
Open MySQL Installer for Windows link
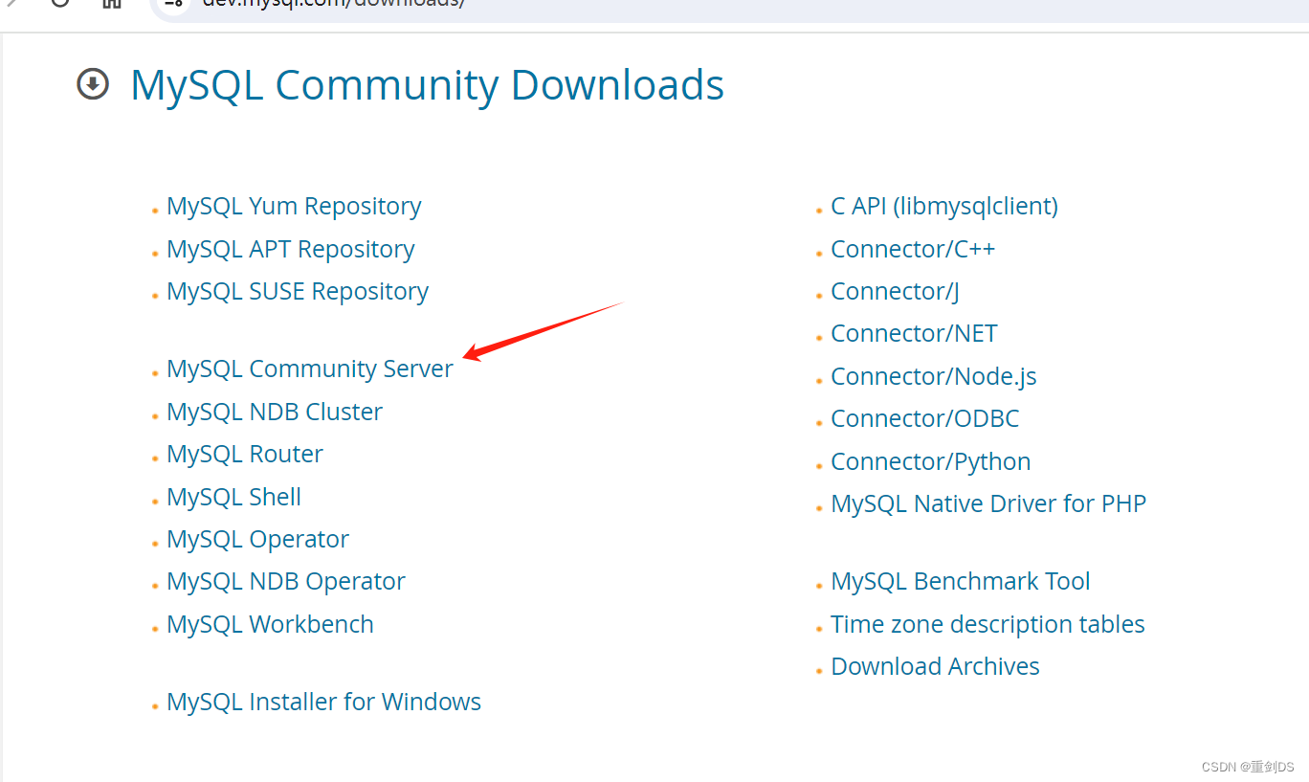(x=323, y=702)
